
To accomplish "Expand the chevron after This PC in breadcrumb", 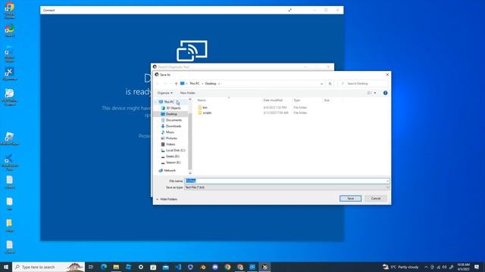I will (202, 84).
